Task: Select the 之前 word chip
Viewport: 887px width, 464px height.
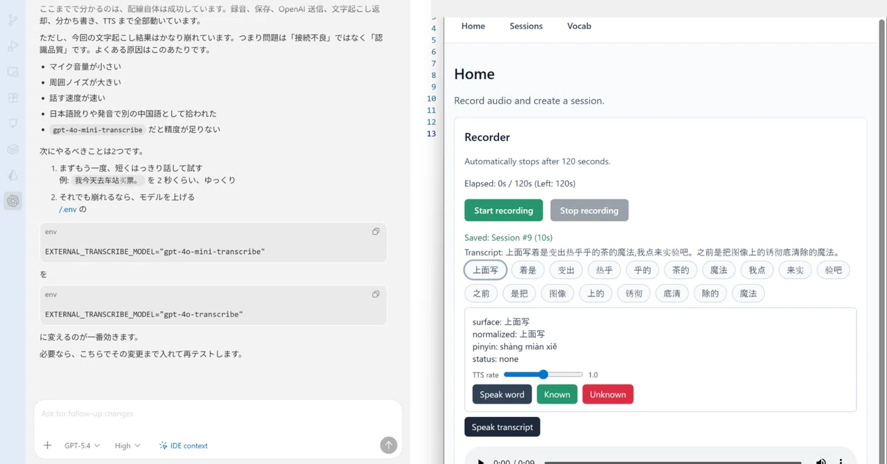Action: (x=481, y=294)
